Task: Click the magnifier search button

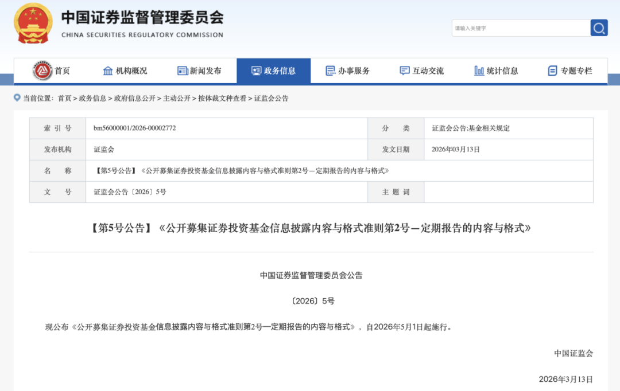Action: pyautogui.click(x=599, y=28)
